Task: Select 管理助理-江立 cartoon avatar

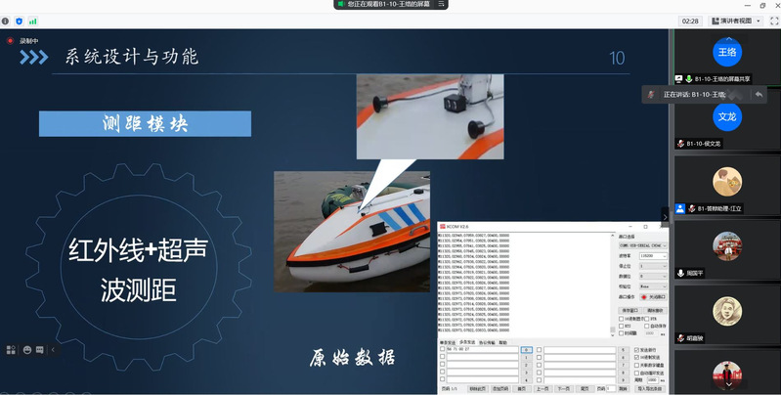Action: [x=727, y=181]
